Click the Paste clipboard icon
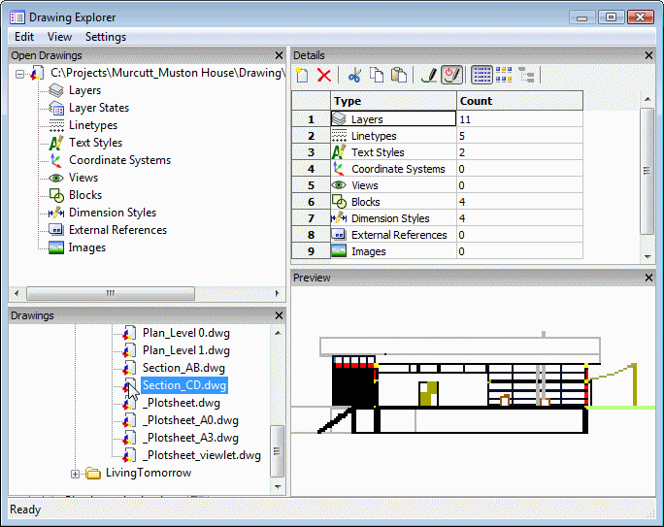664x527 pixels. [x=398, y=76]
